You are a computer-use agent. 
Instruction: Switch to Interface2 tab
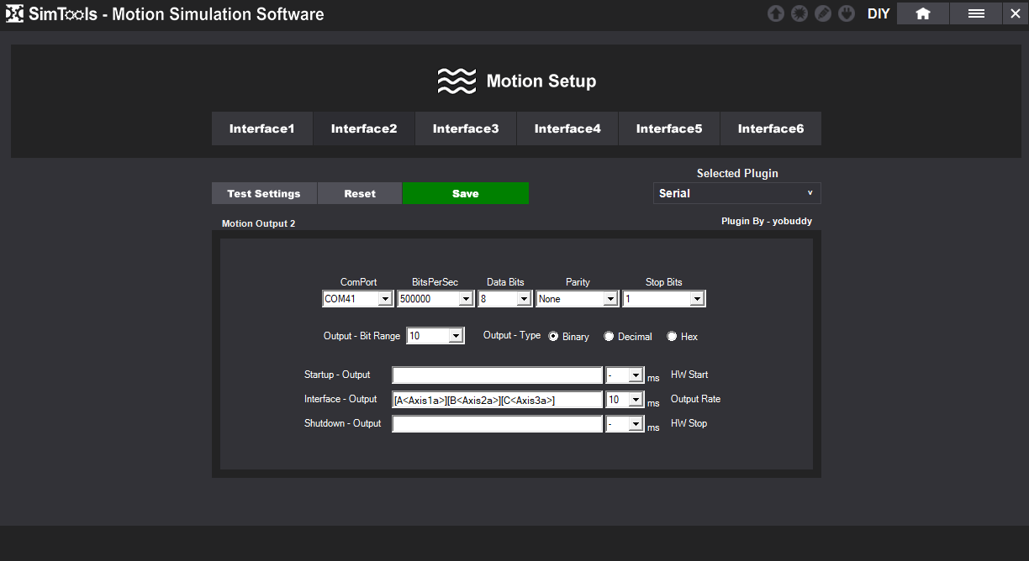click(x=364, y=128)
